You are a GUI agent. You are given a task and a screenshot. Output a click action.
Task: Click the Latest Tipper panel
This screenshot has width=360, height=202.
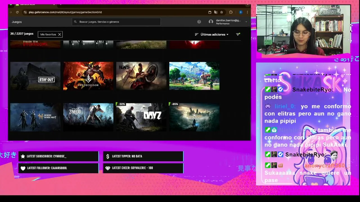(x=143, y=156)
